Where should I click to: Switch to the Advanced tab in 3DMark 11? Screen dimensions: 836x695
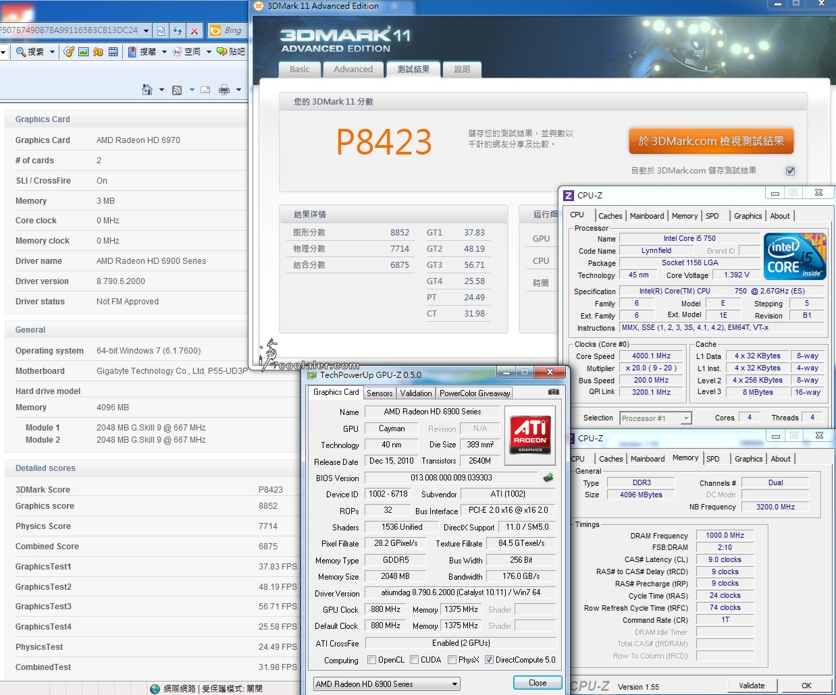coord(353,69)
